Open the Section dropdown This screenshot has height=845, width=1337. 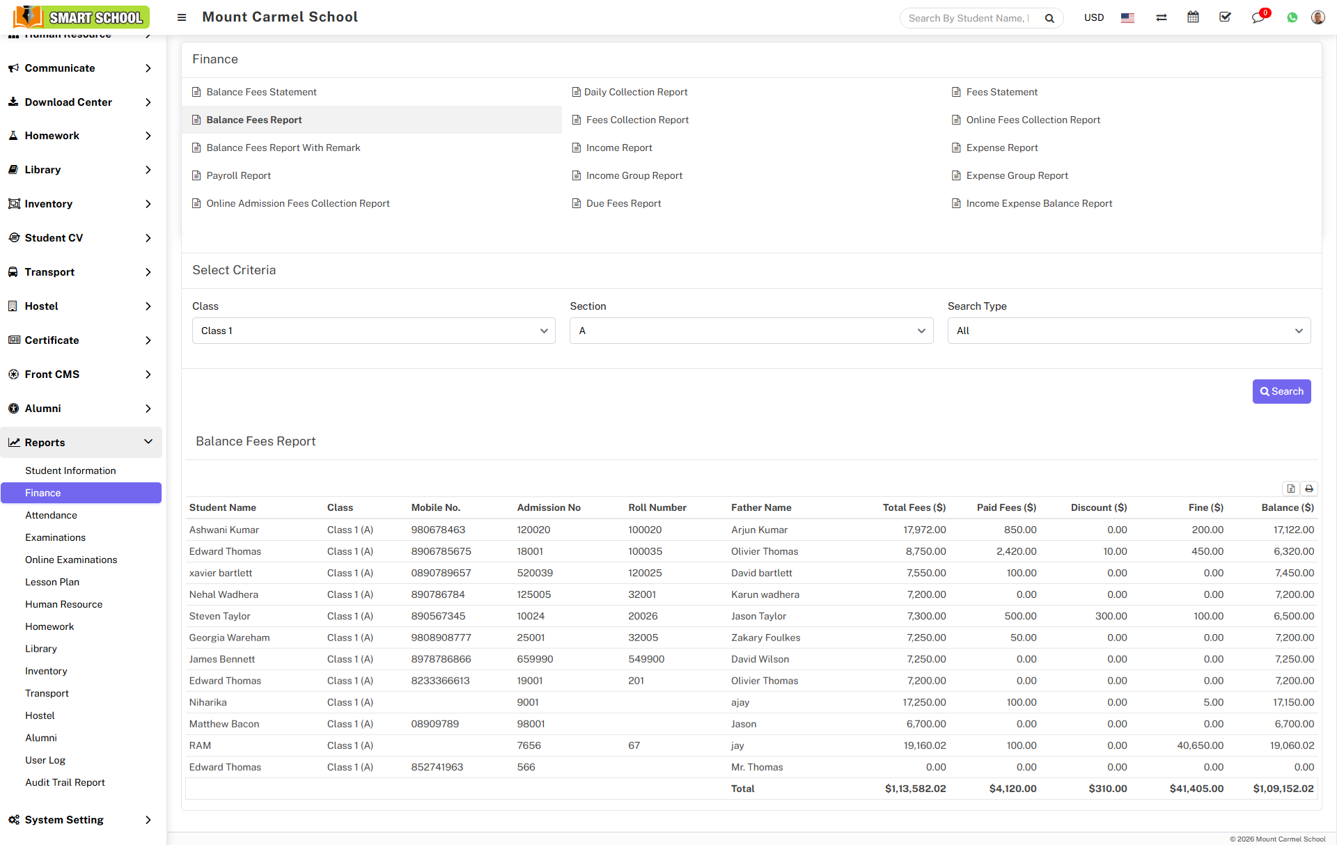pos(751,331)
